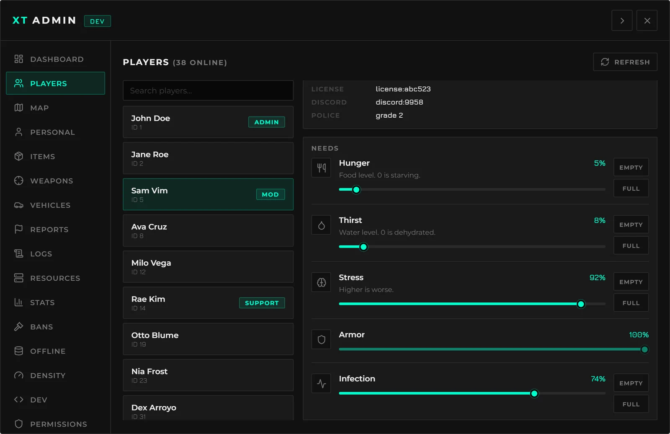Select player Otto Blume

208,339
